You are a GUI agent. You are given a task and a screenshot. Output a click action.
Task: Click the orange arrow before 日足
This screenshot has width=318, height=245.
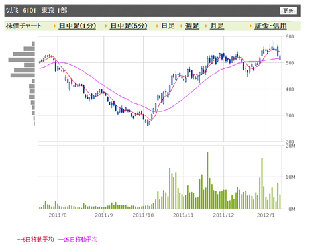pyautogui.click(x=157, y=26)
